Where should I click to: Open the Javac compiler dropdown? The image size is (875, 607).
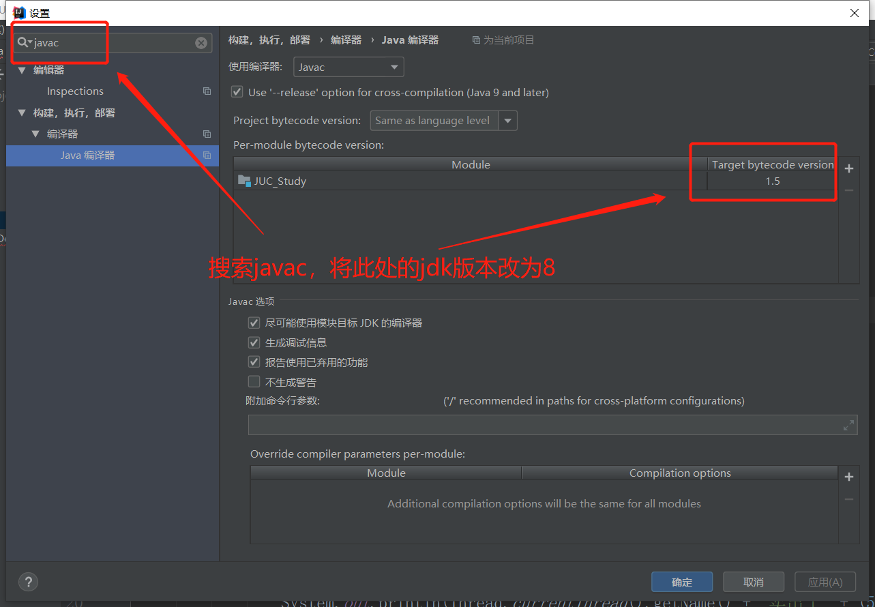(348, 68)
